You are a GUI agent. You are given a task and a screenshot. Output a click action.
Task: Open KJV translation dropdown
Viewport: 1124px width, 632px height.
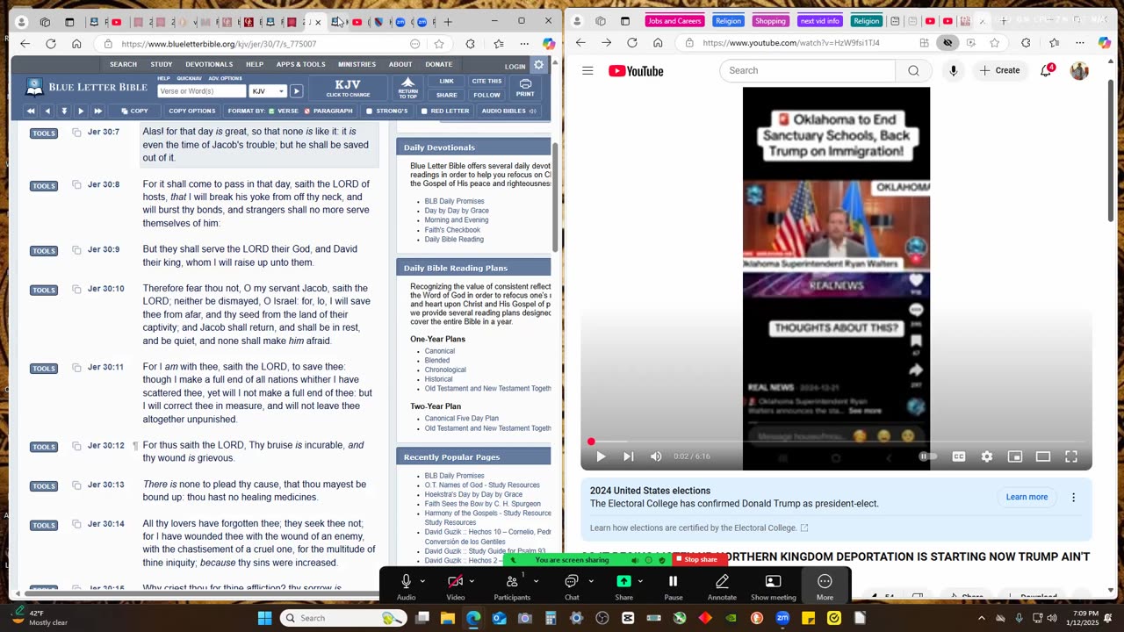tap(268, 91)
